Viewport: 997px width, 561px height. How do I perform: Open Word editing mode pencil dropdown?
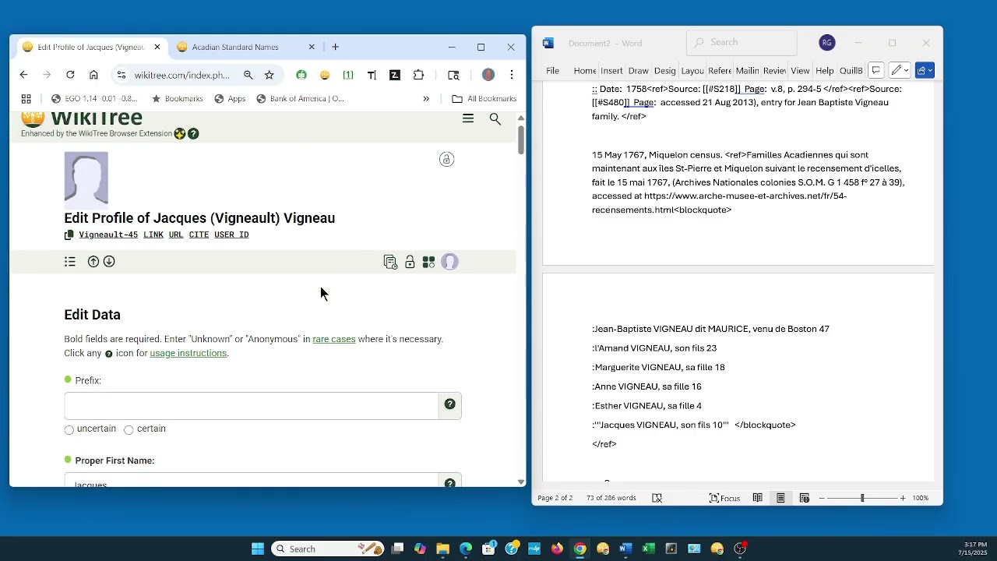pyautogui.click(x=900, y=70)
